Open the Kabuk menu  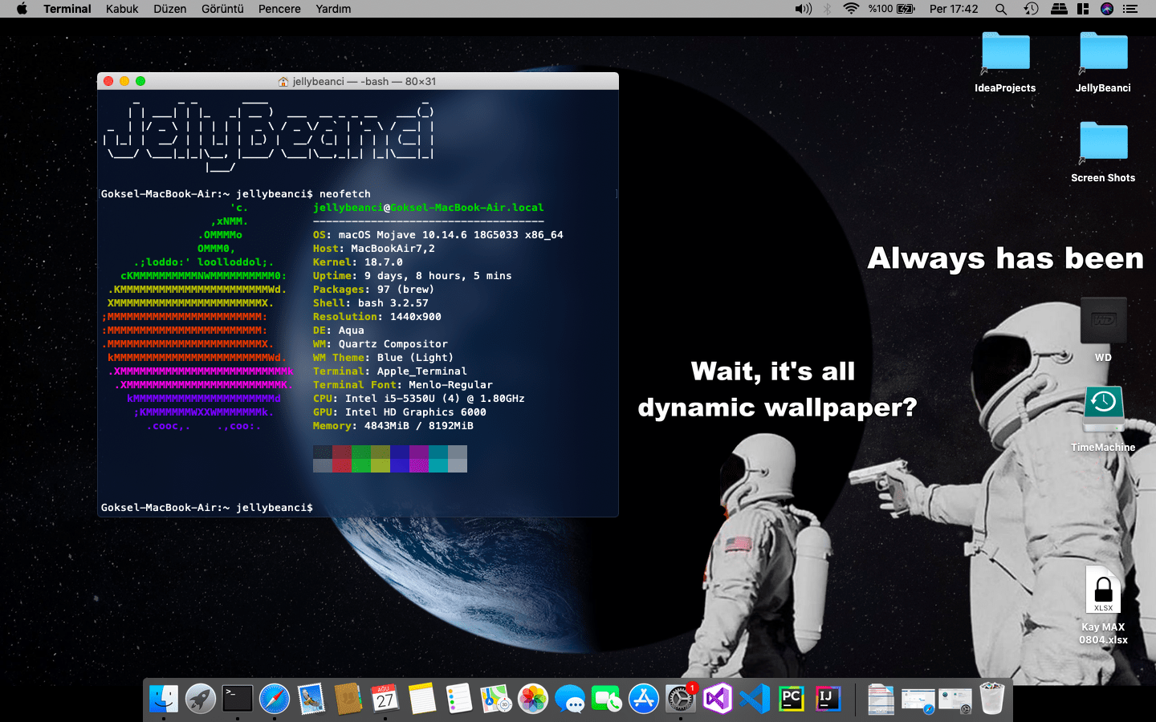pos(122,9)
